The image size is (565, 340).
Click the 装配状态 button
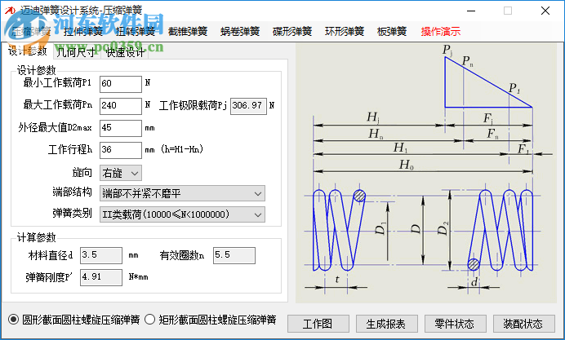point(524,324)
